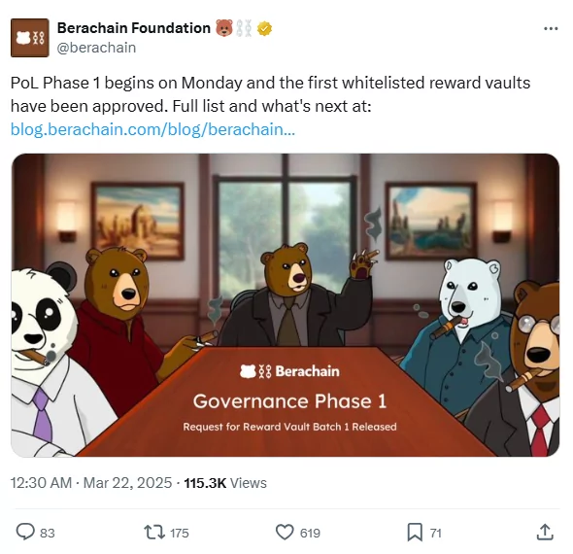573x554 pixels.
Task: Click the bear emoji beside the name
Action: pos(224,28)
